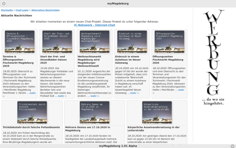Follow 'mehr >' link in Weihnachtsmarkt card

point(95,96)
